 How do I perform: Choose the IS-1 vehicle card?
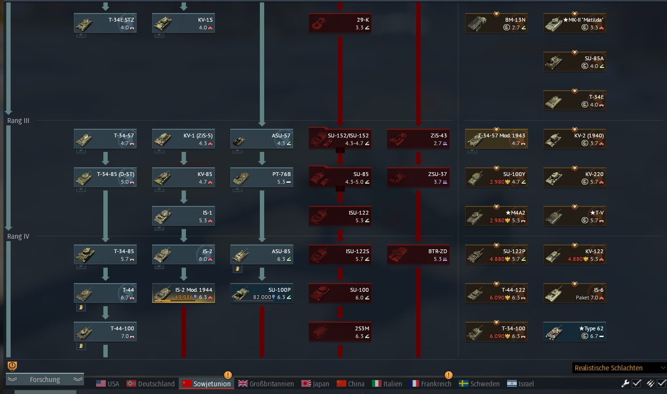coord(184,216)
